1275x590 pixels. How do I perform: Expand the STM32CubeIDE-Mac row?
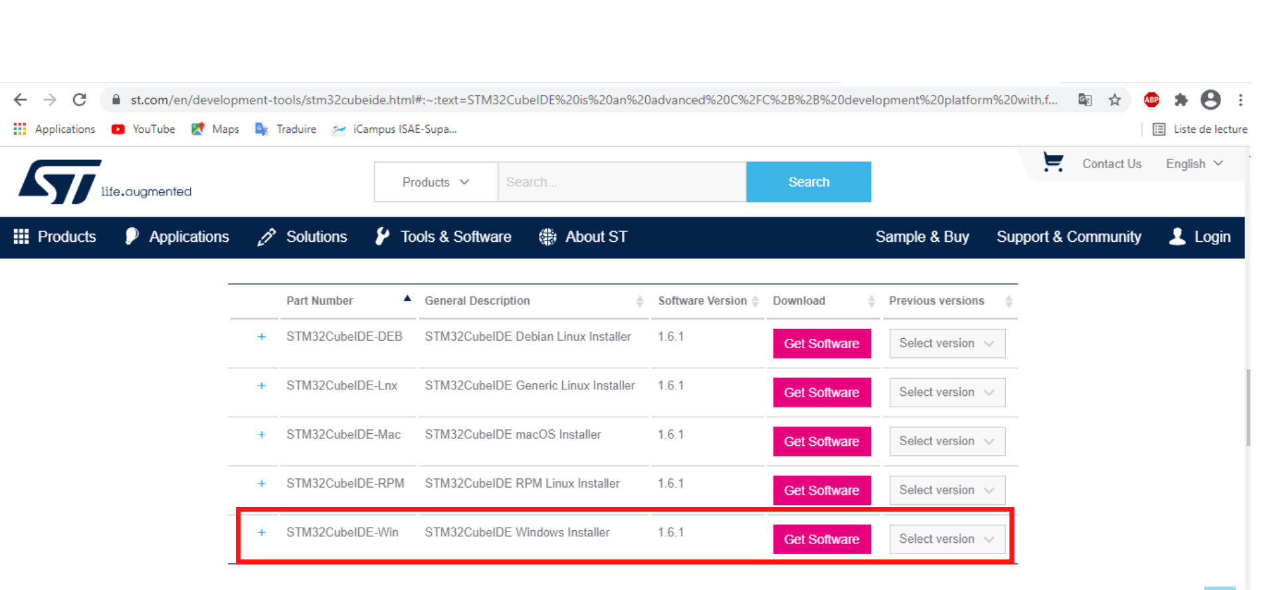[262, 435]
